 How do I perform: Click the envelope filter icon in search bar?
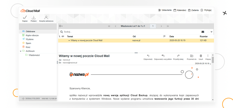(x=203, y=32)
